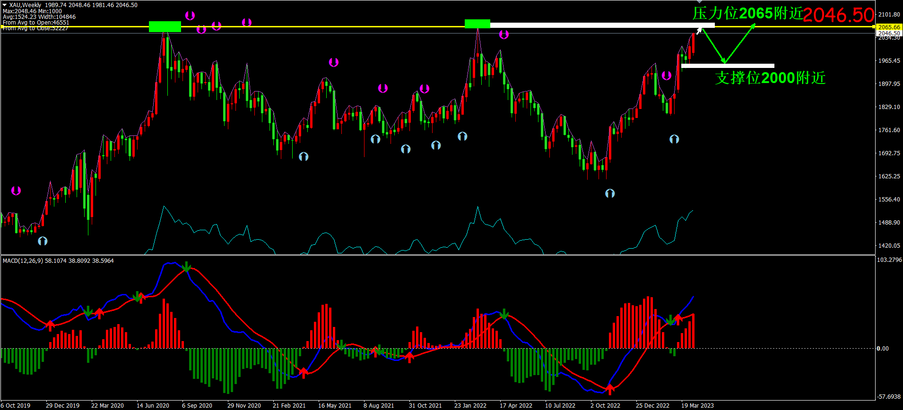Select the magenta arrow left of the 2000 support line
The height and width of the screenshot is (410, 903).
[667, 75]
